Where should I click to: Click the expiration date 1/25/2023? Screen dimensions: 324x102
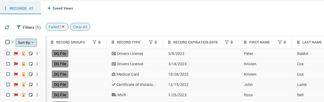(x=177, y=95)
